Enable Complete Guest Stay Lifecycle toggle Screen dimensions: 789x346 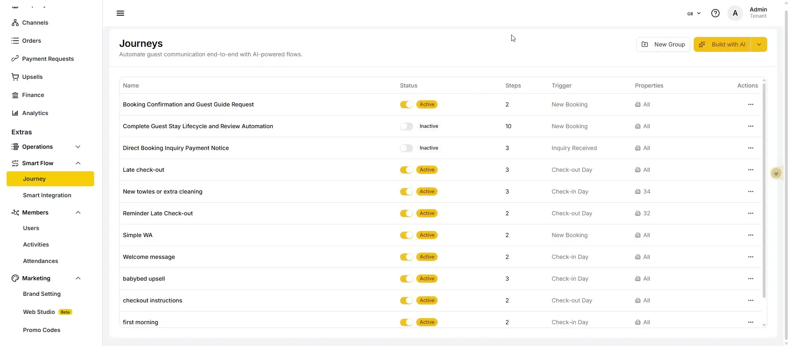(406, 126)
